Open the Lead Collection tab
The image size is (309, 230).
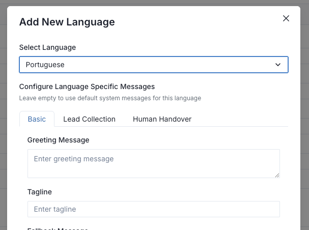click(x=89, y=119)
